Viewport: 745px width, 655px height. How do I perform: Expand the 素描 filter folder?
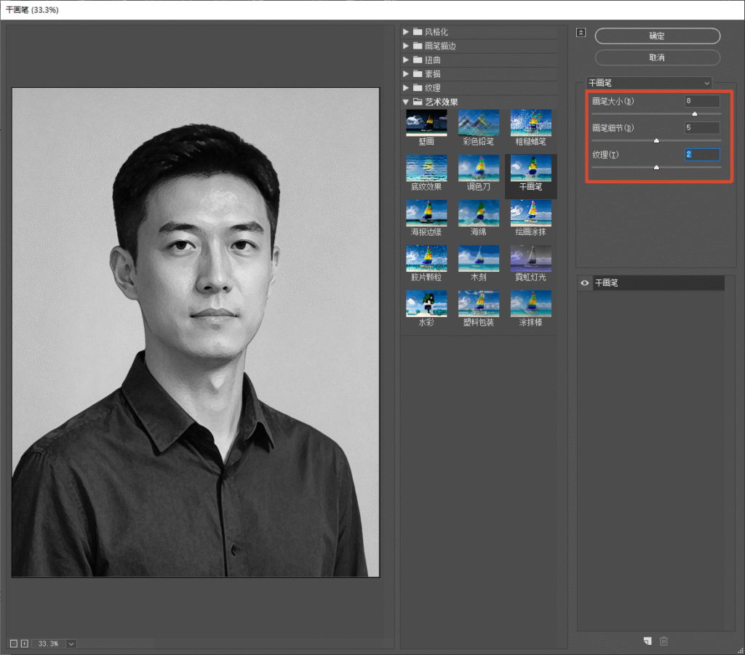(x=406, y=73)
